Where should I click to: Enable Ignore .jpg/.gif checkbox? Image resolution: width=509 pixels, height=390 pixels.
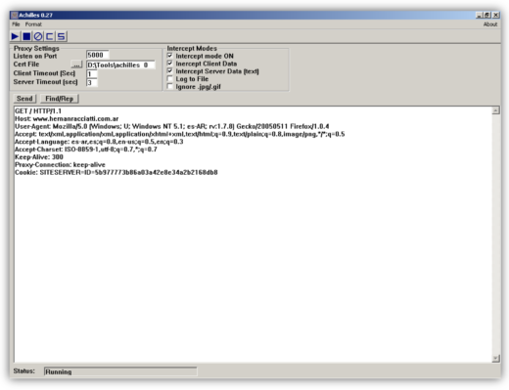pyautogui.click(x=169, y=86)
